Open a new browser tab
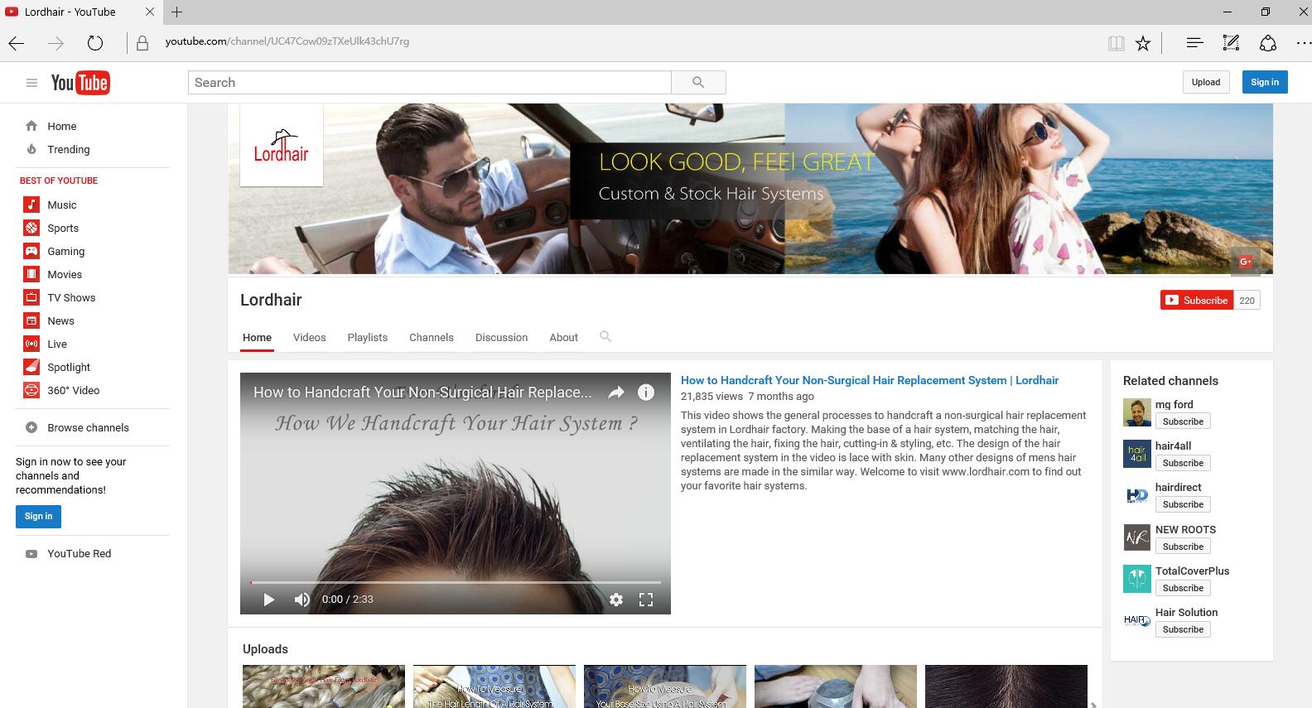1312x708 pixels. point(176,12)
